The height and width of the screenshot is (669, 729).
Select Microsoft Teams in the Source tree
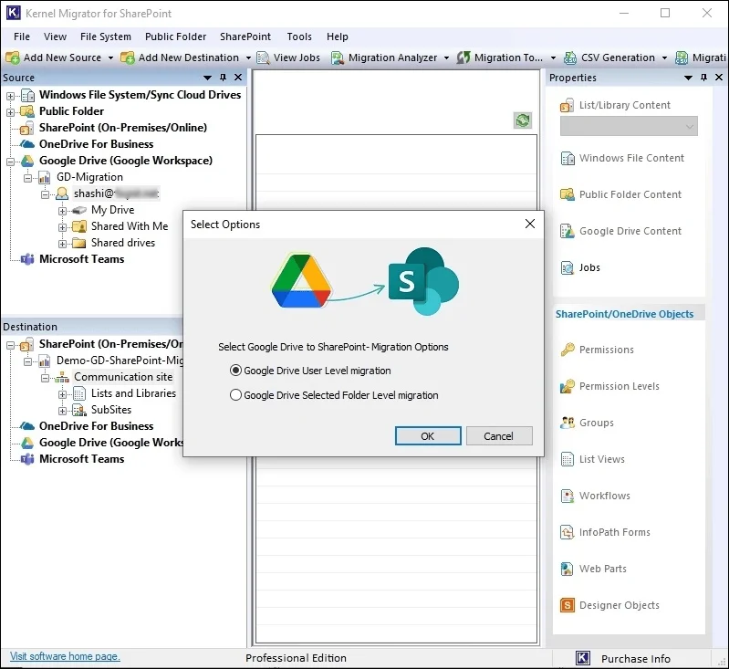(82, 259)
